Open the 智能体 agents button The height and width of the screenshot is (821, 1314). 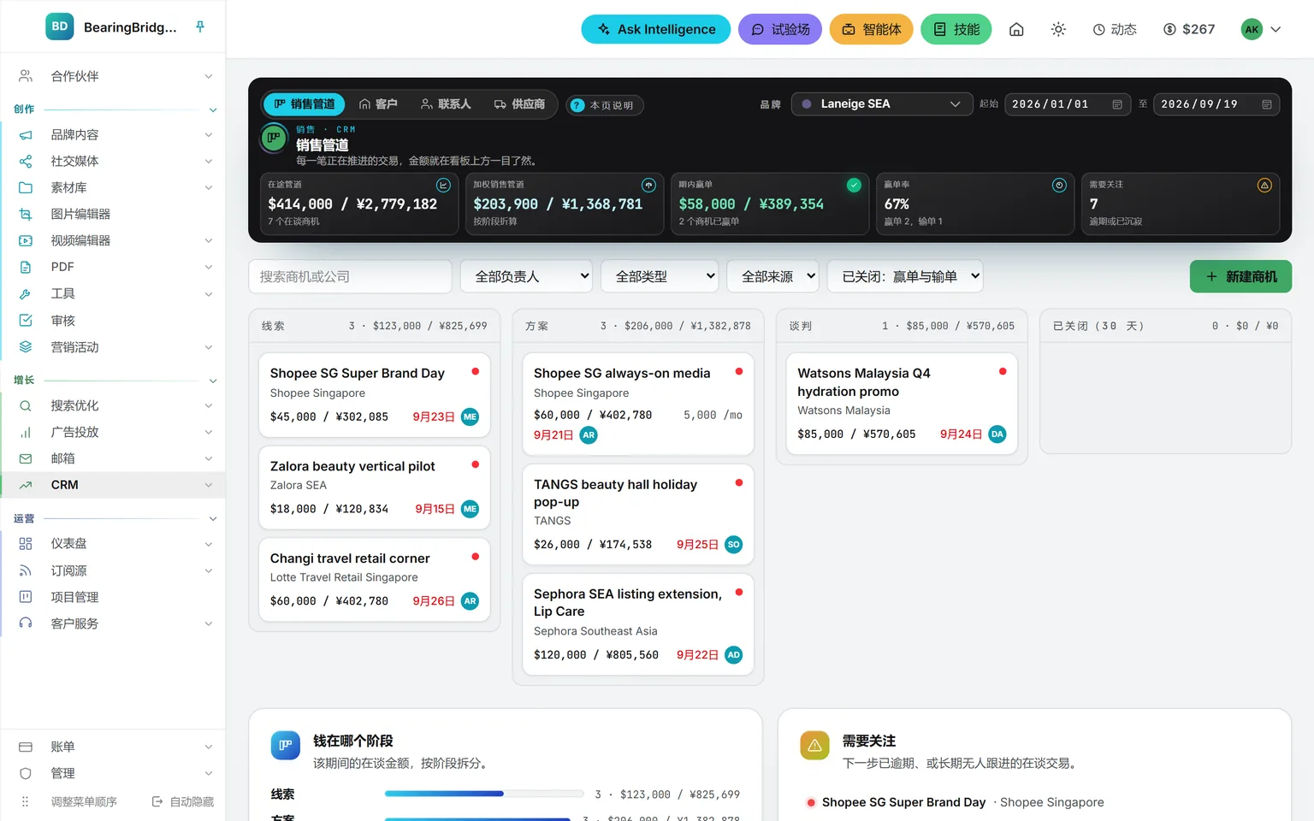(x=872, y=29)
